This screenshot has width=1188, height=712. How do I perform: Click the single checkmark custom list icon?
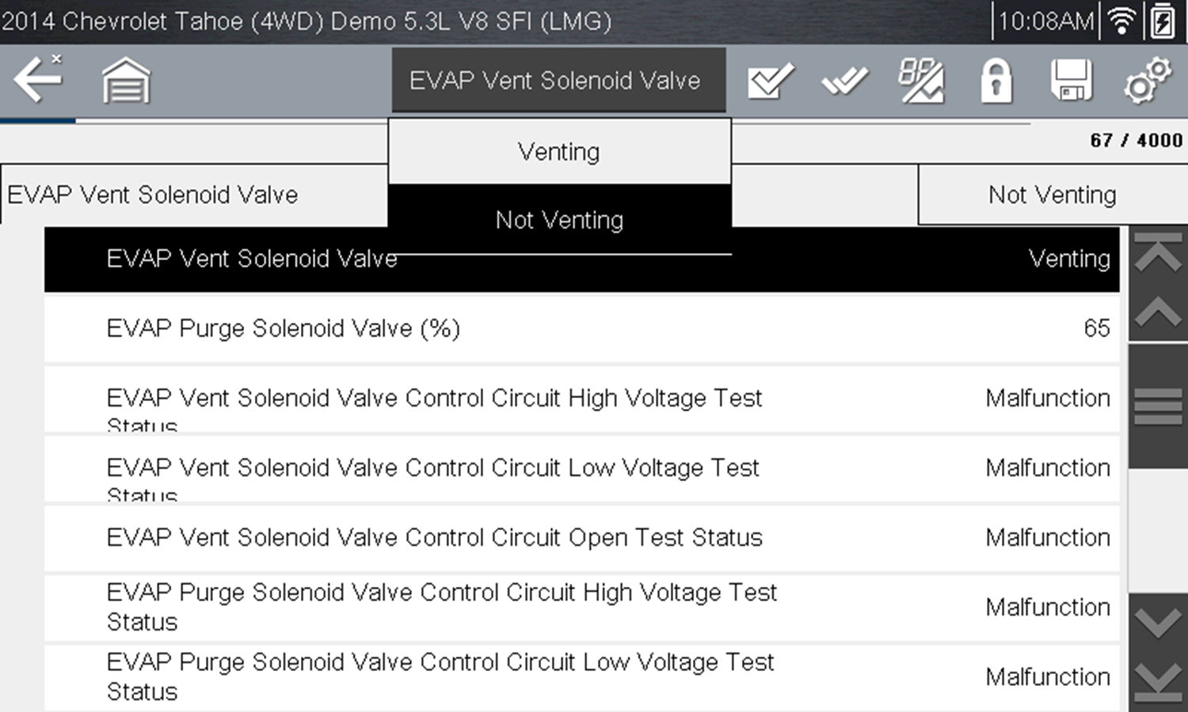click(770, 81)
